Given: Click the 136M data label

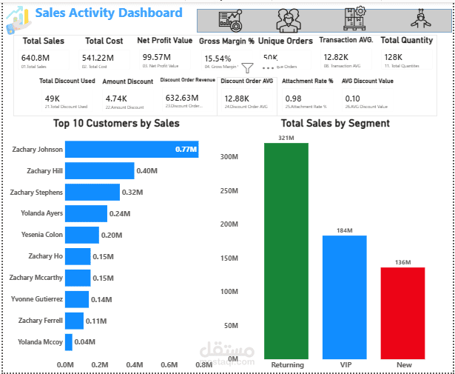Looking at the screenshot, I should 402,262.
